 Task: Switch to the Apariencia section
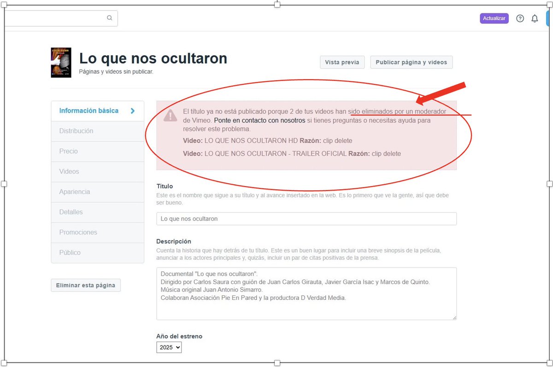point(97,192)
